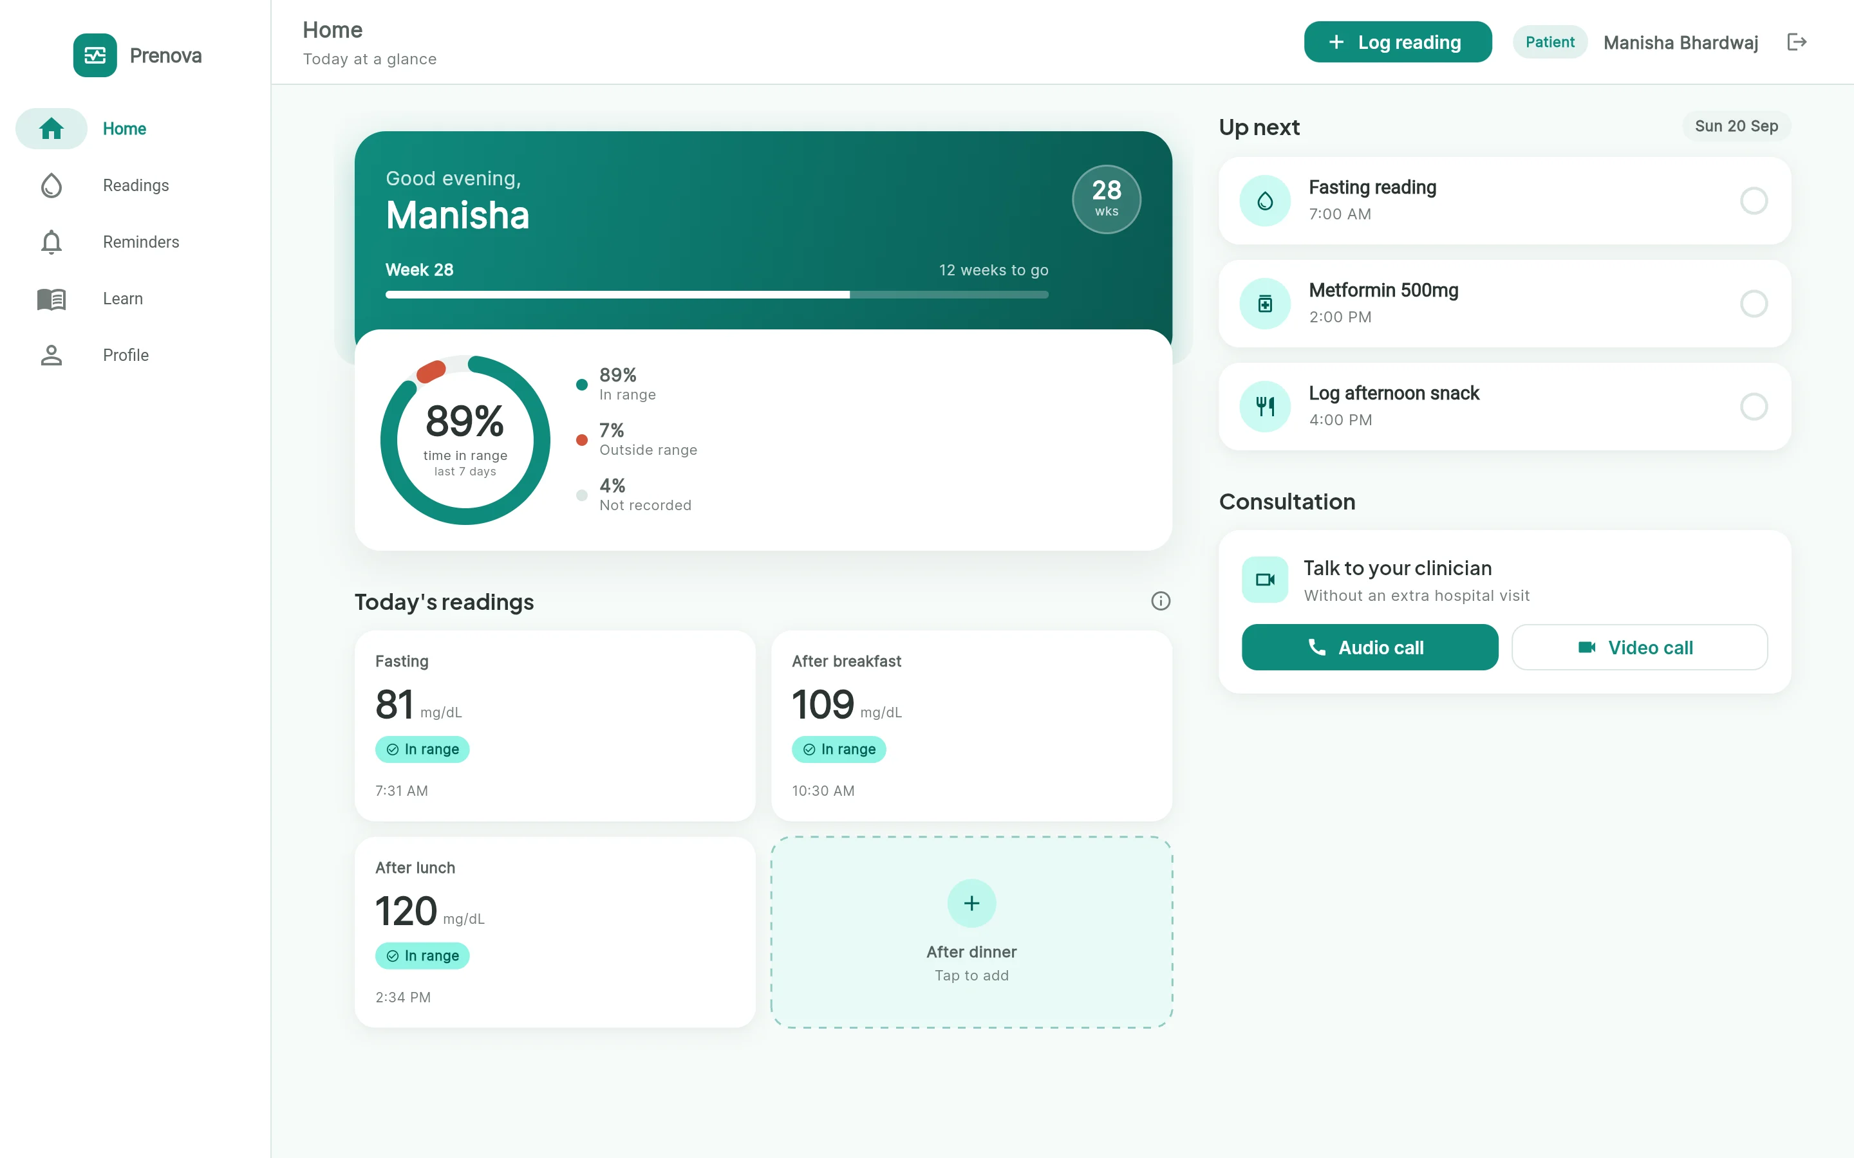Click the video camera icon by Talk to your clinician
The width and height of the screenshot is (1854, 1158).
point(1265,580)
